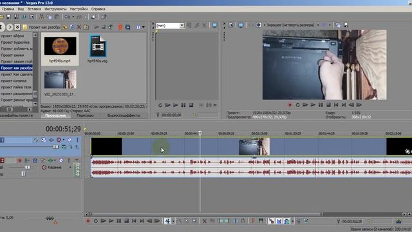This screenshot has height=232, width=412.
Task: Click timeline Record button in transport
Action: pos(88,221)
